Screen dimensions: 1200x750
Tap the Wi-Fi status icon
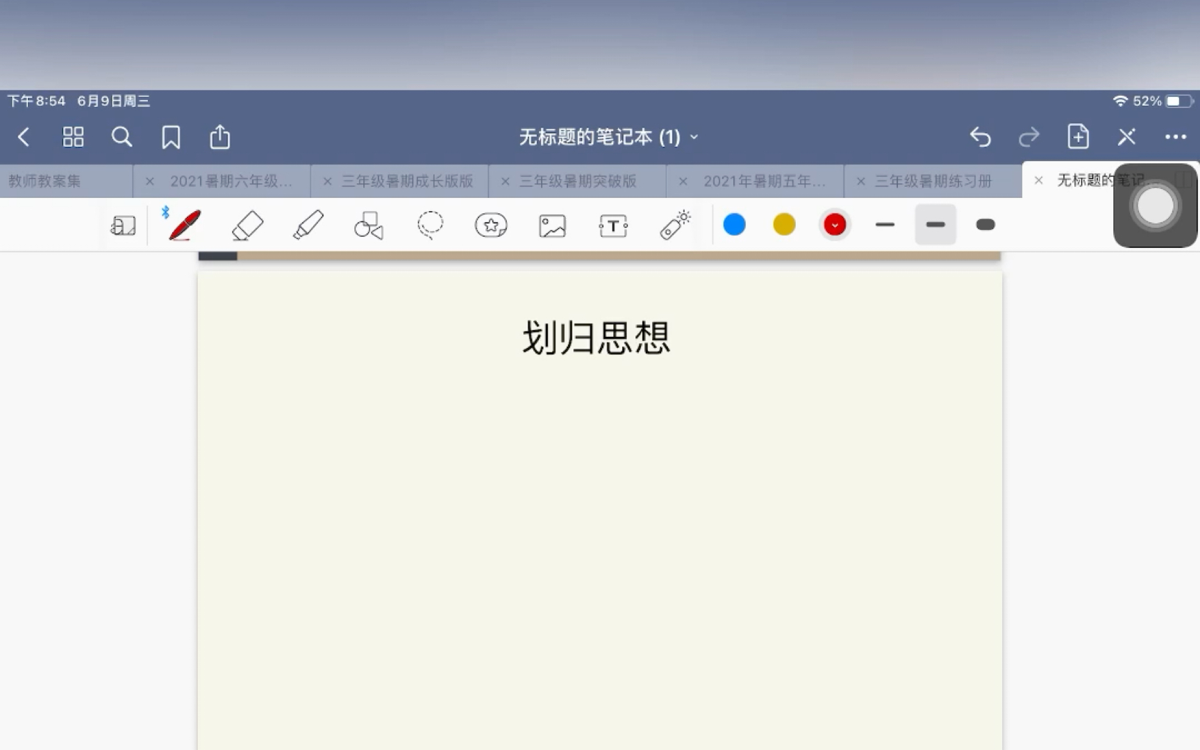[1119, 101]
